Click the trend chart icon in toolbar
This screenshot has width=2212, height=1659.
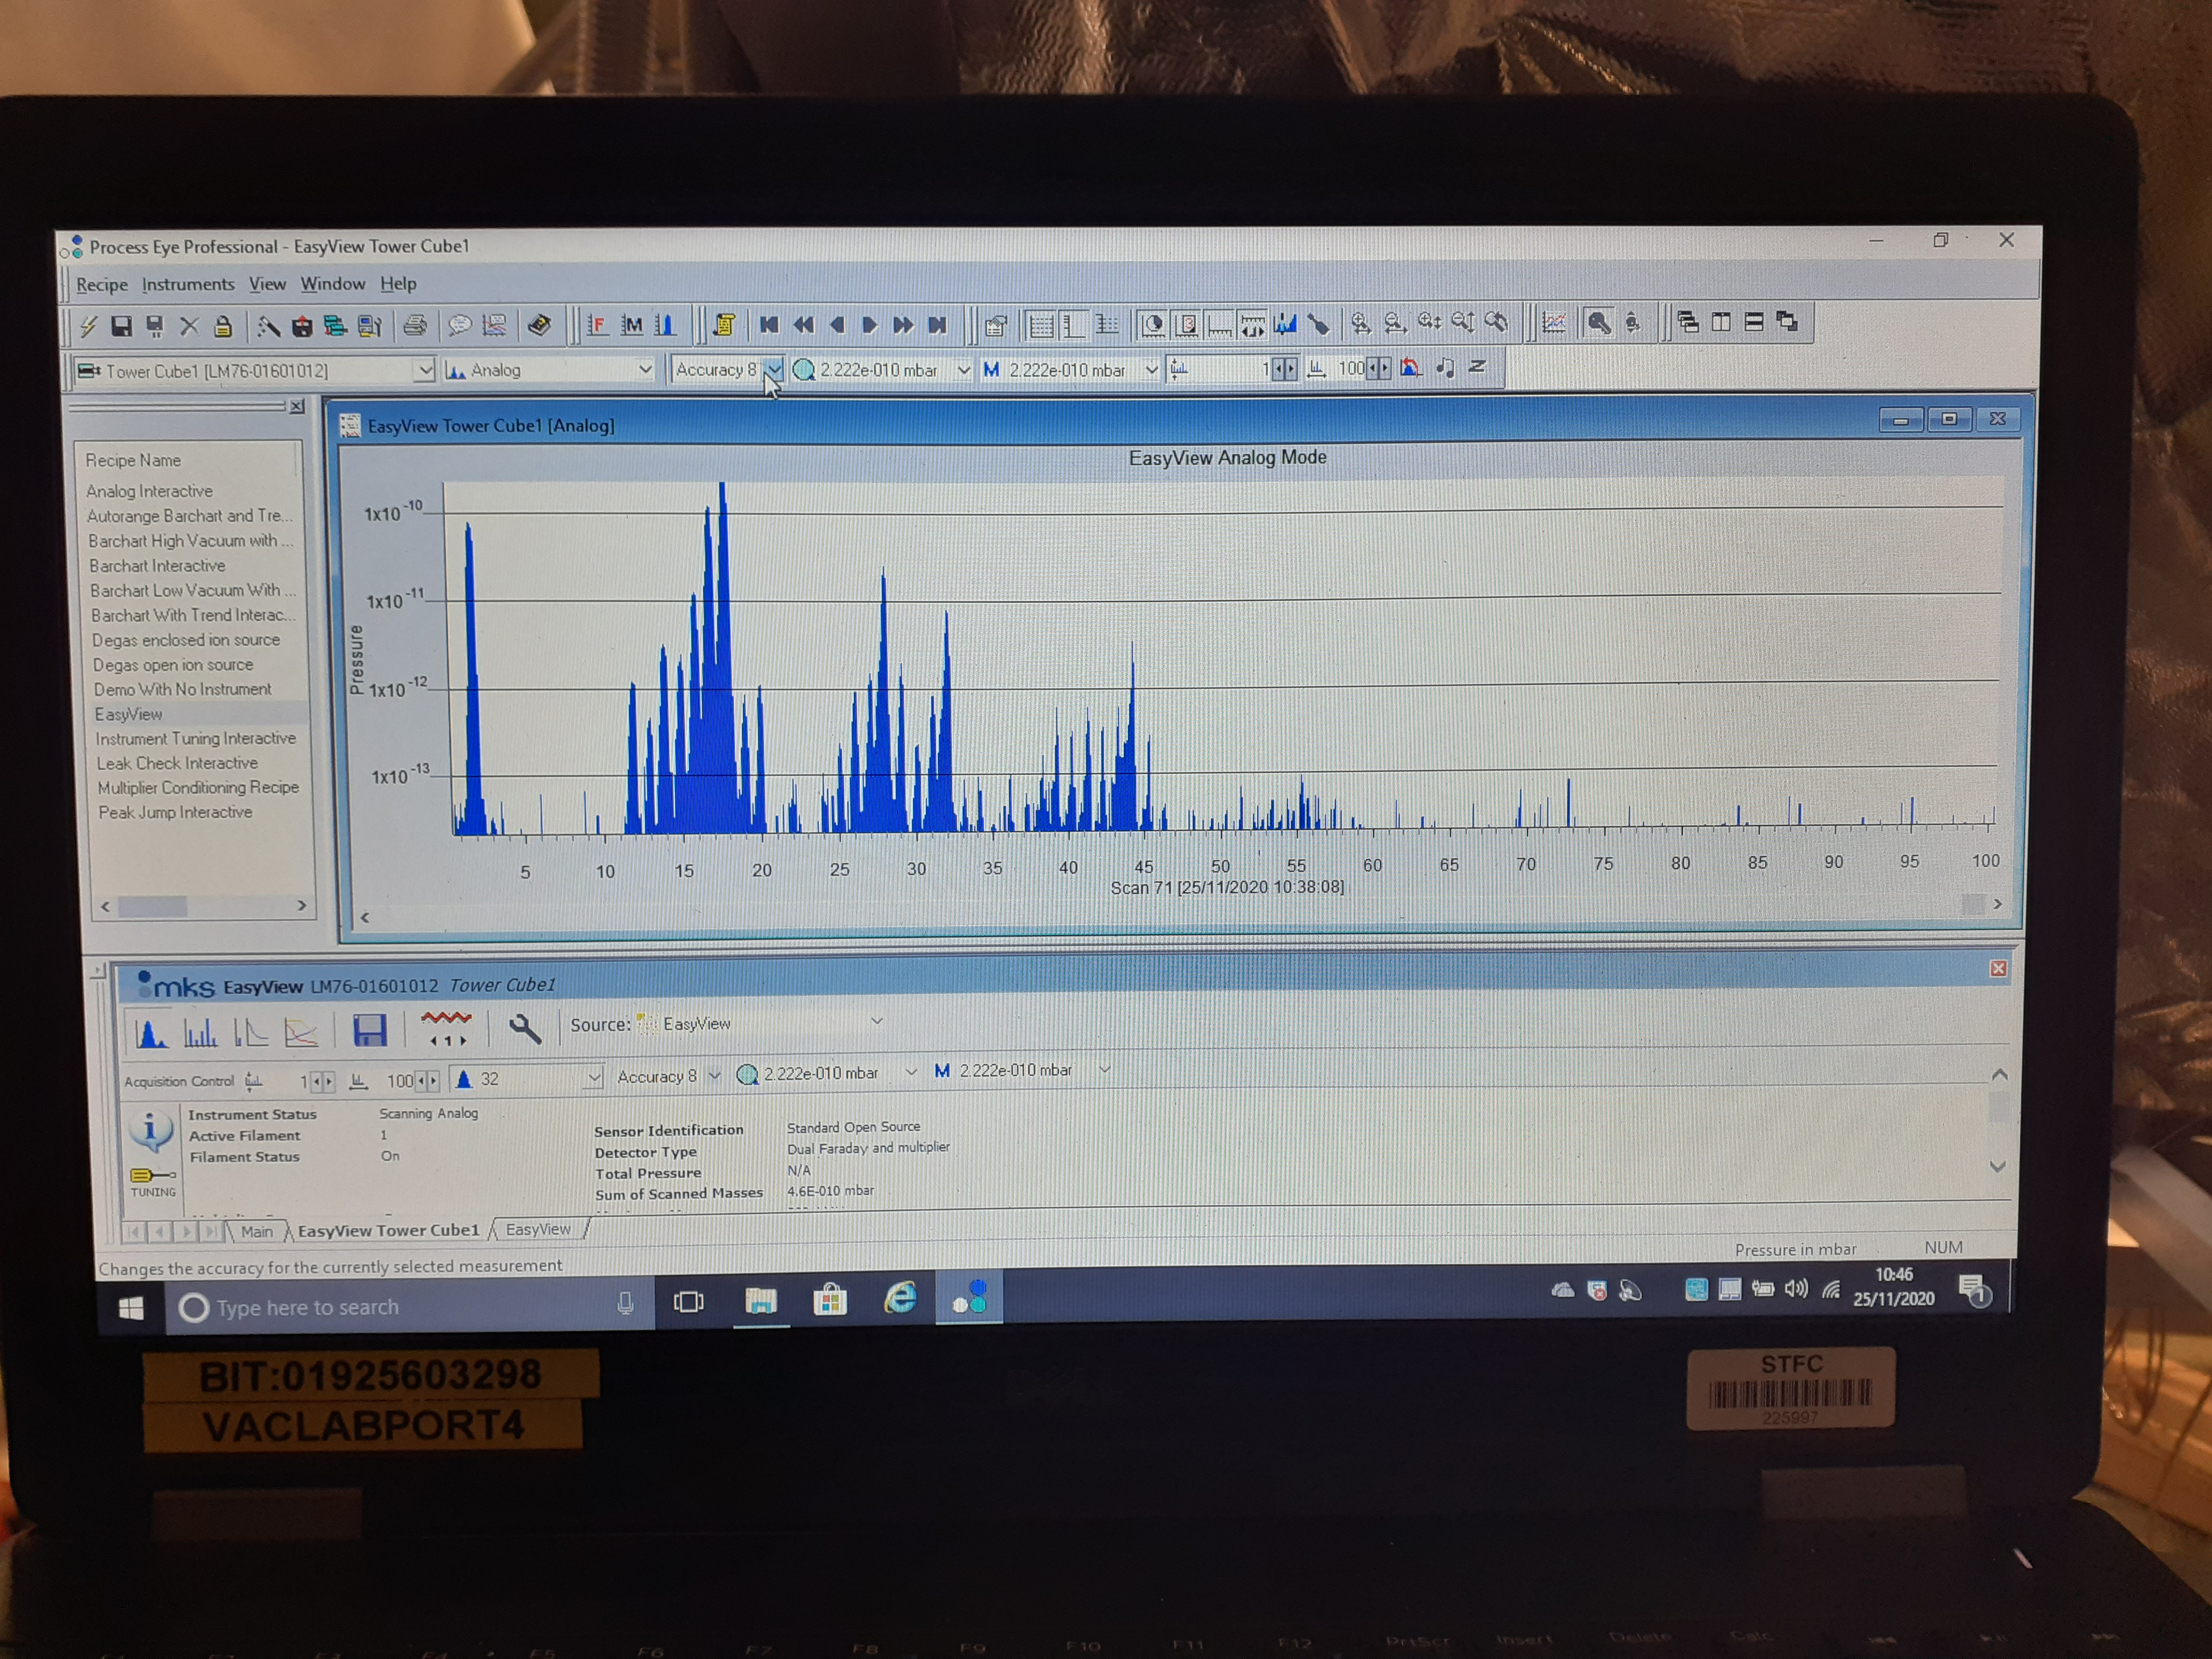tap(1553, 322)
